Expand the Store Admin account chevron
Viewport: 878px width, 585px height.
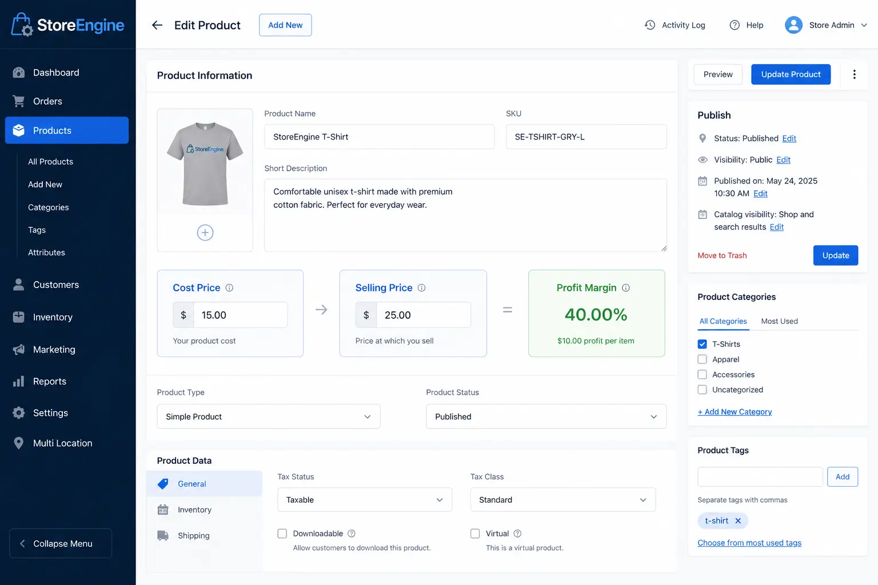click(x=864, y=25)
